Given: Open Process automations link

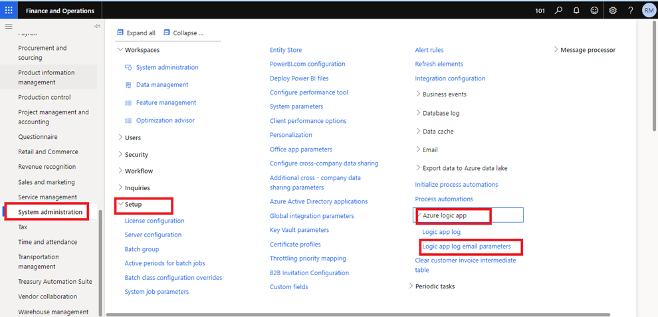Looking at the screenshot, I should (444, 199).
